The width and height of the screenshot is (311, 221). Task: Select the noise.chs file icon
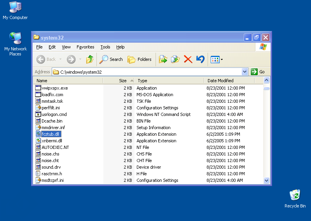[x=38, y=154]
